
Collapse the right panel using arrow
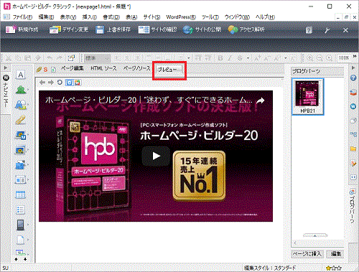[x=353, y=68]
